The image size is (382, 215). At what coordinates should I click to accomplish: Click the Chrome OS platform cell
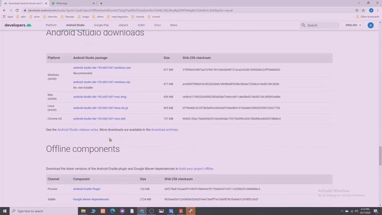pyautogui.click(x=54, y=119)
